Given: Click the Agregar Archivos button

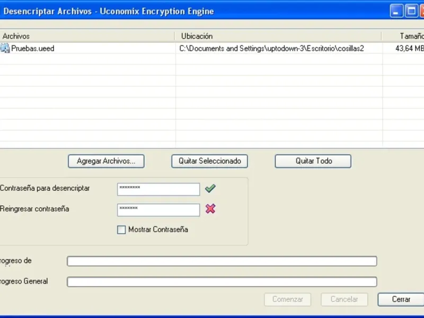Looking at the screenshot, I should (106, 161).
